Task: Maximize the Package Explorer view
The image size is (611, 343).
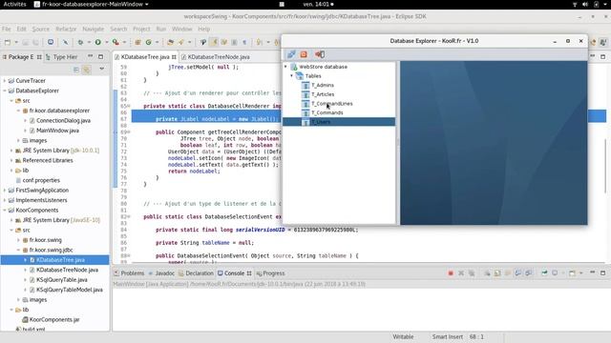Action: click(x=100, y=57)
